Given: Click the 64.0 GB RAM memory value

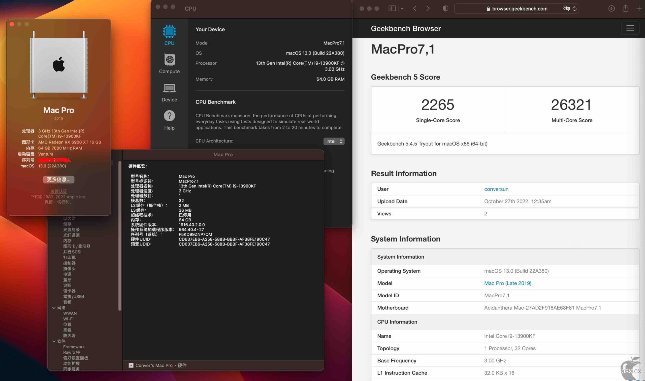Looking at the screenshot, I should click(x=330, y=79).
